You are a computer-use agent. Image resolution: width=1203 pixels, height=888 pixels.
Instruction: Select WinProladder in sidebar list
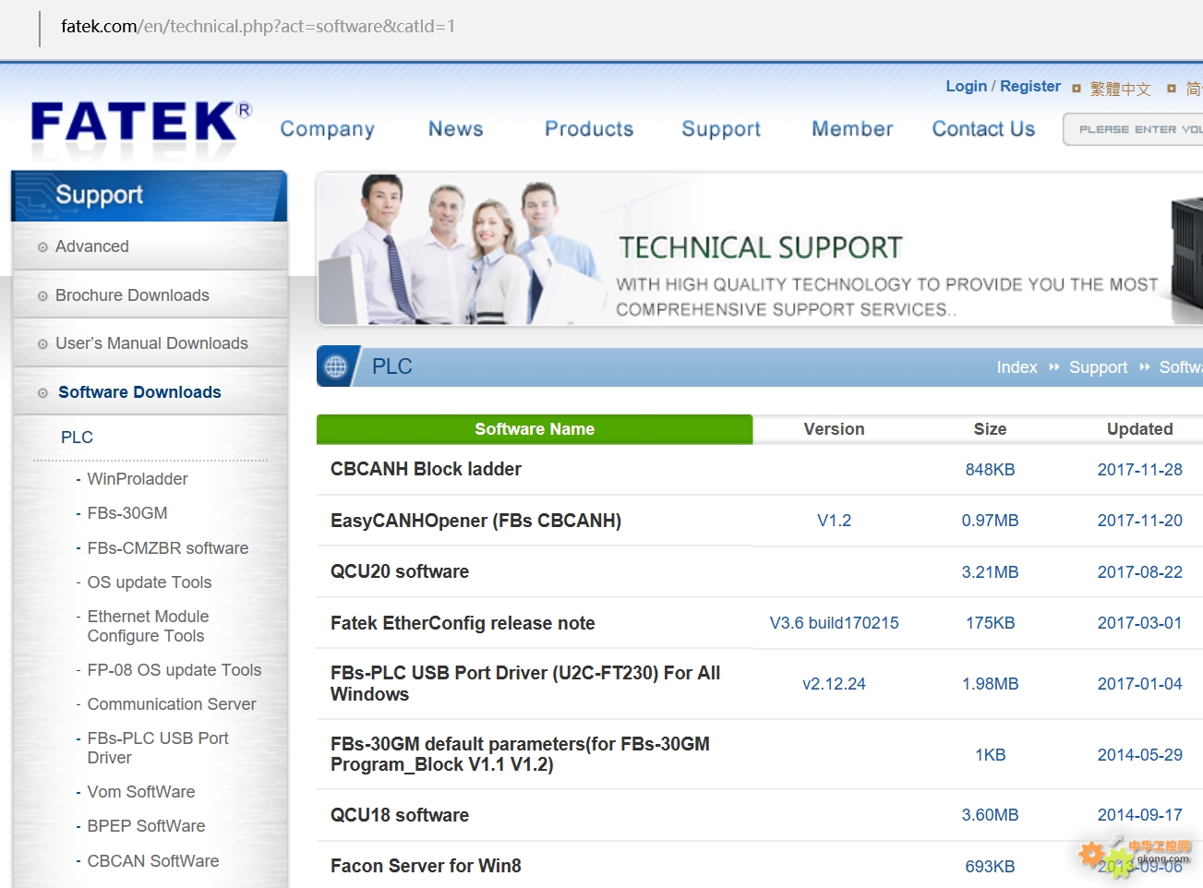[138, 479]
